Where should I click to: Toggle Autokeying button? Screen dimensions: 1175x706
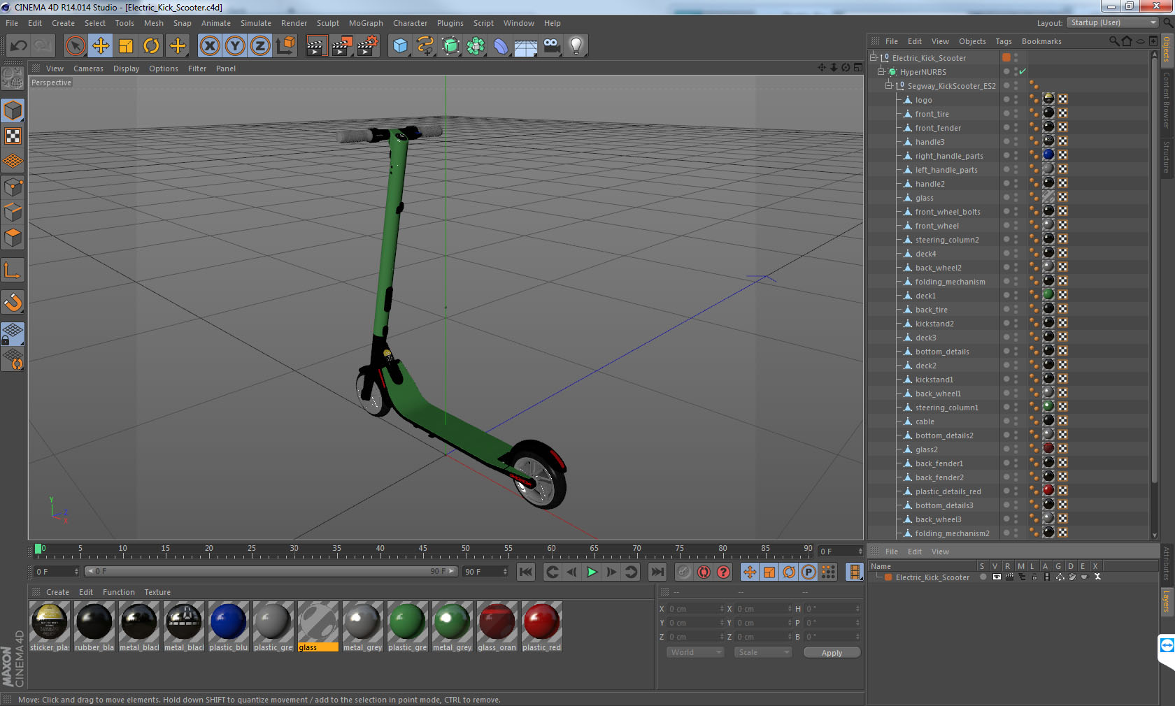pyautogui.click(x=704, y=572)
